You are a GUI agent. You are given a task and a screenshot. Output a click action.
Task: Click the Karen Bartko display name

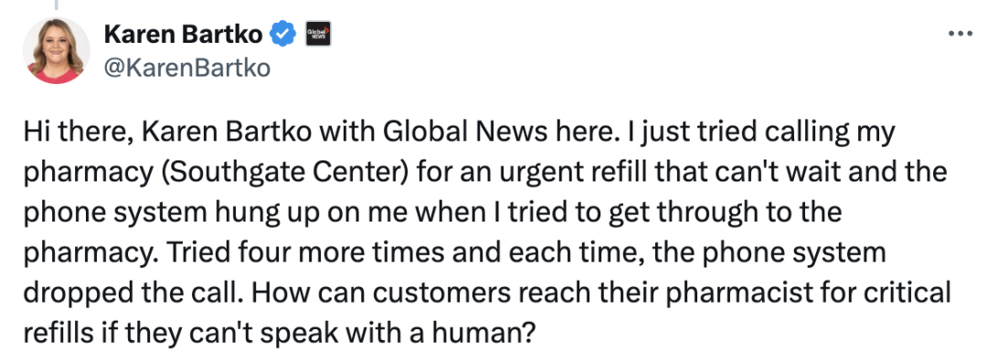(183, 34)
